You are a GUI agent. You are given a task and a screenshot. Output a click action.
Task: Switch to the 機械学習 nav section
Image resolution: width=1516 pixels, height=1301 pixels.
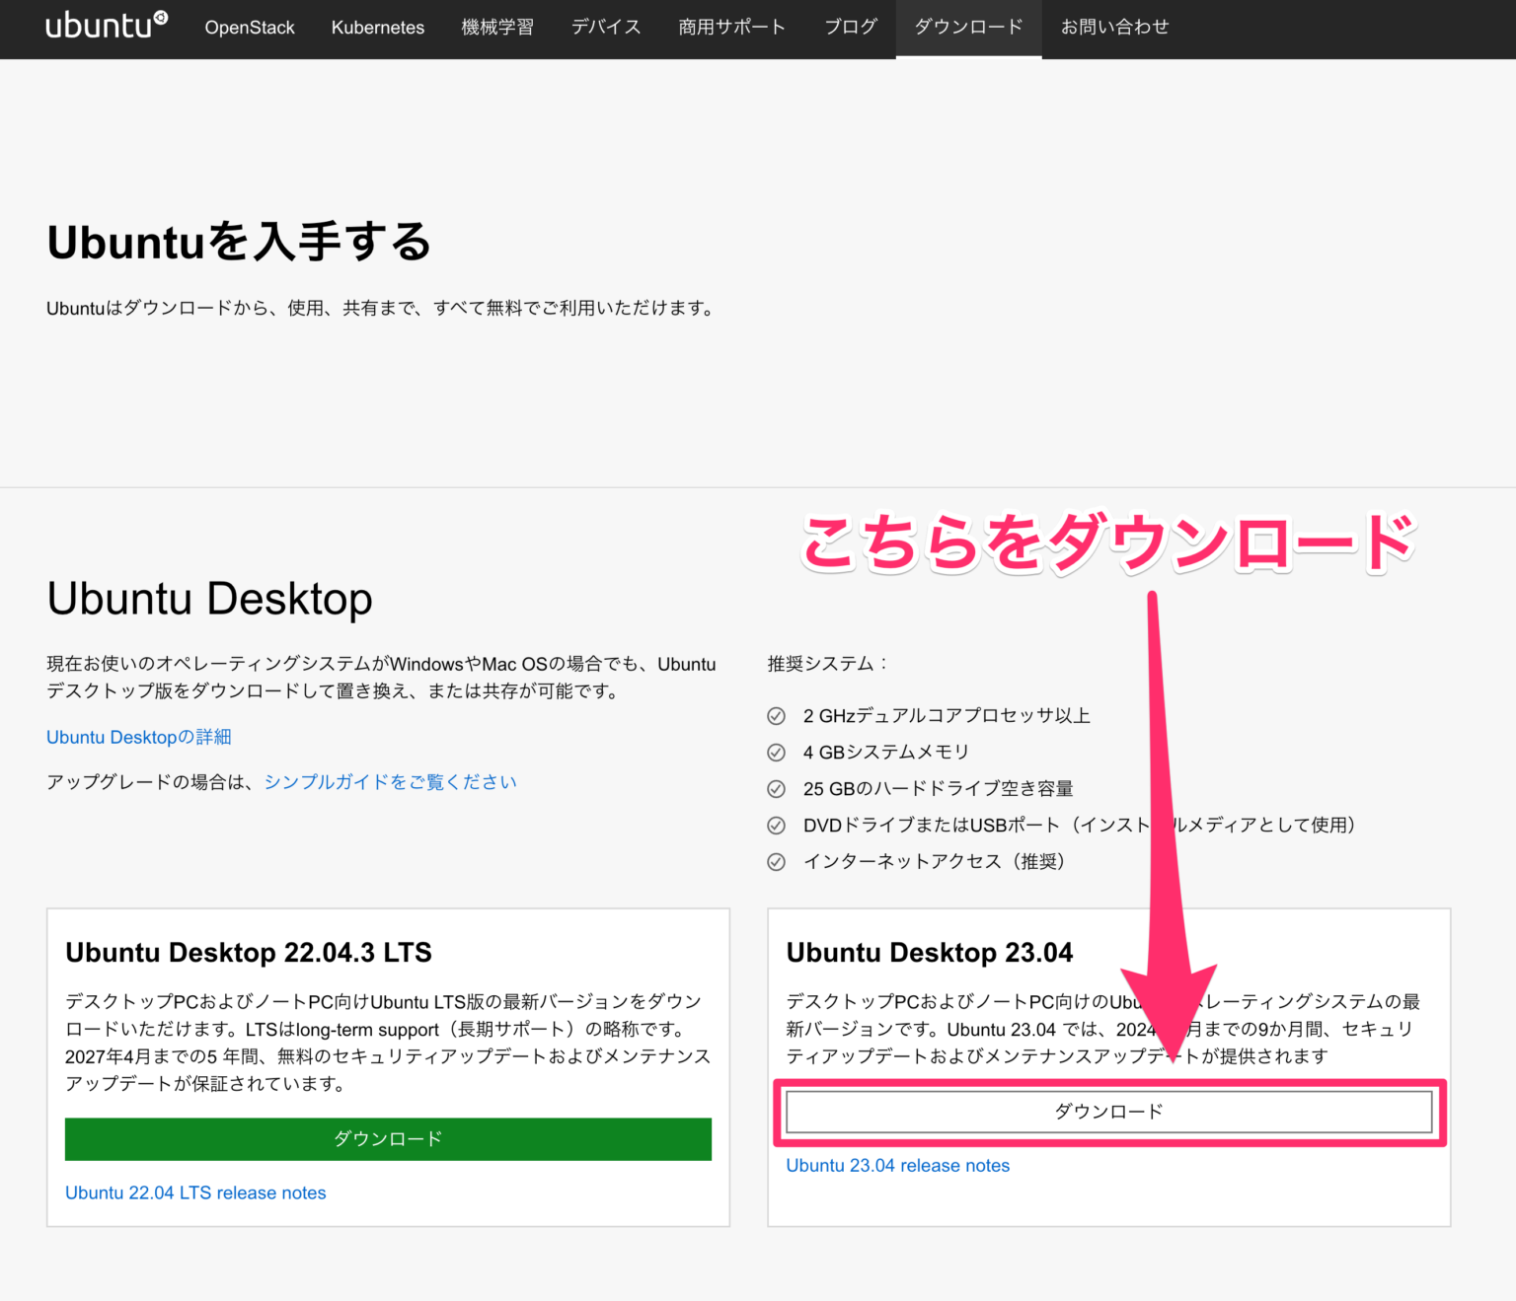pyautogui.click(x=497, y=28)
